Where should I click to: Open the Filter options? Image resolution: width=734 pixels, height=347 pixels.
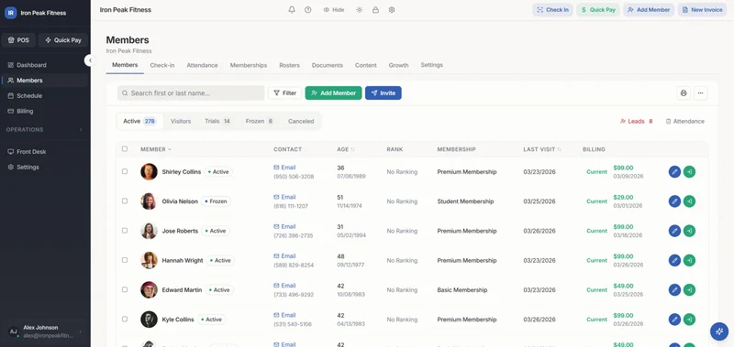[x=285, y=93]
